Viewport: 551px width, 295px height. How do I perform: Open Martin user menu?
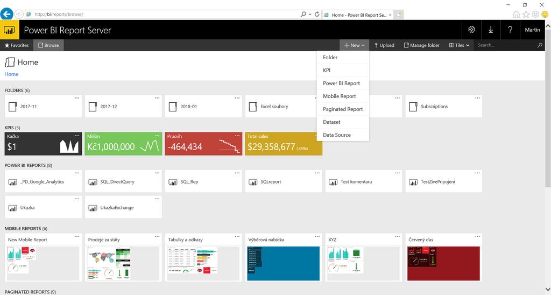point(532,30)
